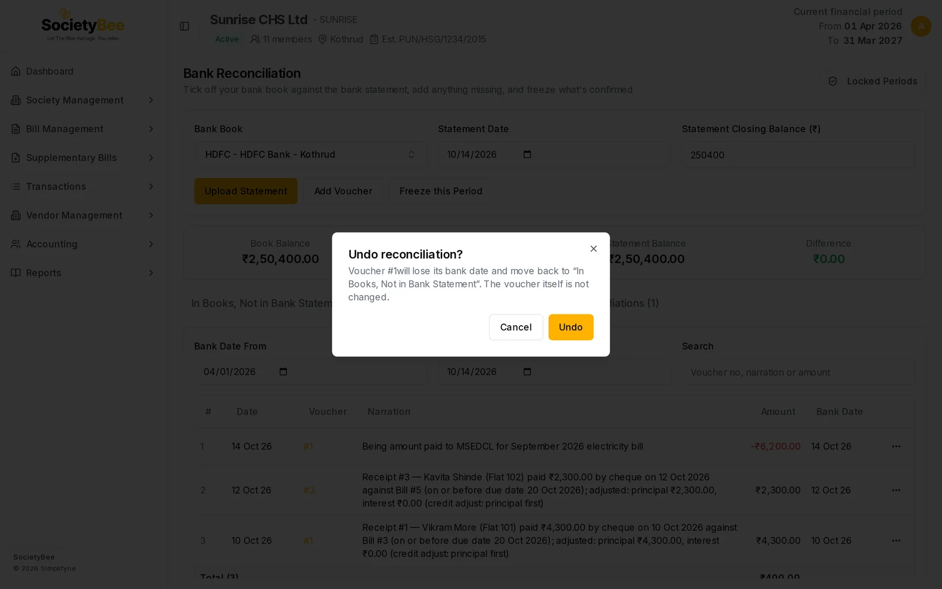Expand the Vendor Management chevron

coord(151,216)
